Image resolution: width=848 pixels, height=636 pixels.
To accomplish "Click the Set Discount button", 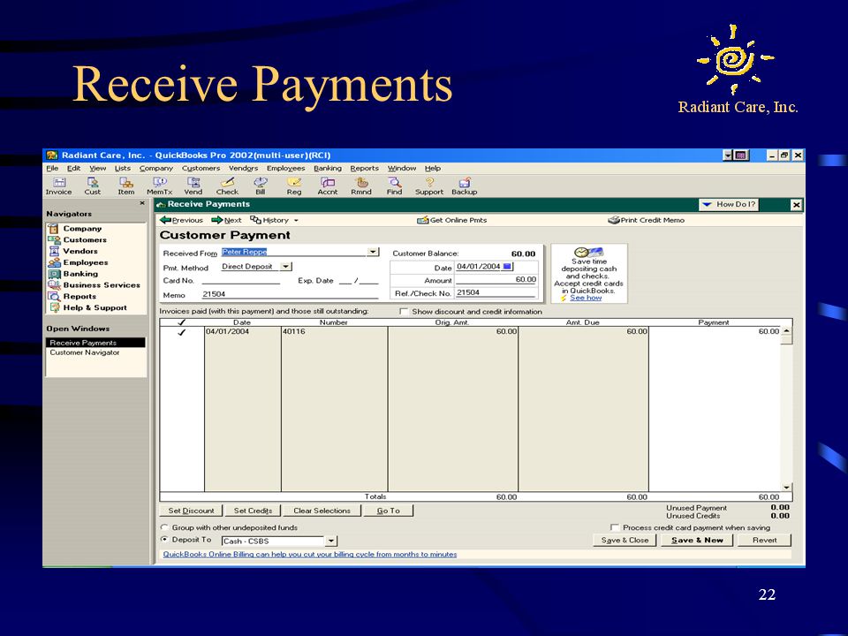I will (x=191, y=511).
